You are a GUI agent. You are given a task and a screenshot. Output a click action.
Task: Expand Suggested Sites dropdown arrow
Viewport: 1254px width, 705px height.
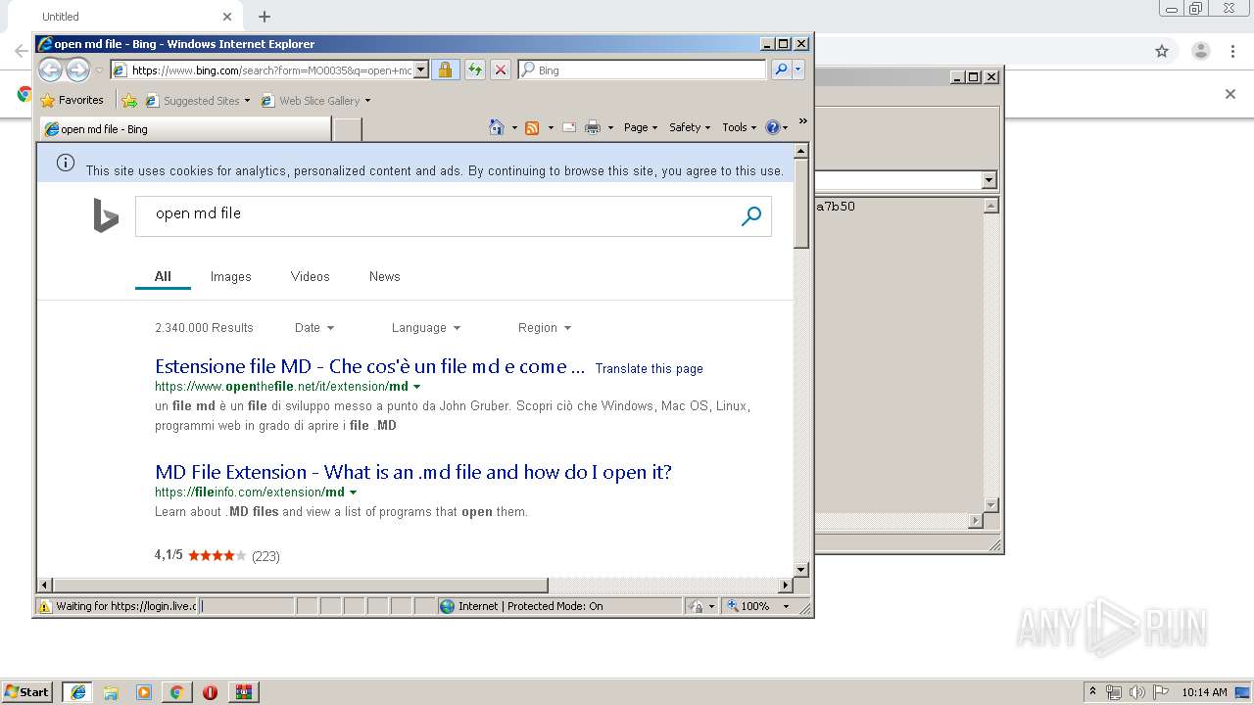point(247,100)
